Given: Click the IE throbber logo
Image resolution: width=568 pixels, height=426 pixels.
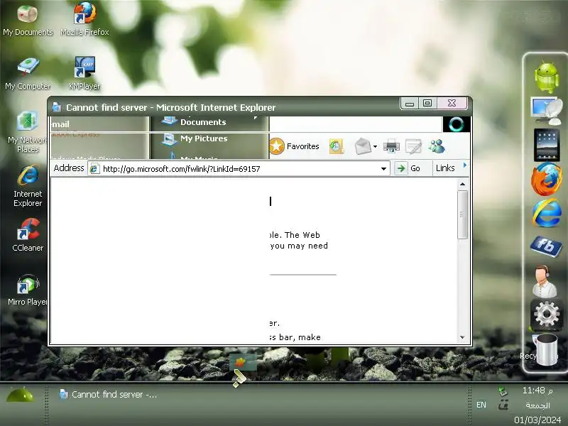Looking at the screenshot, I should coord(457,124).
